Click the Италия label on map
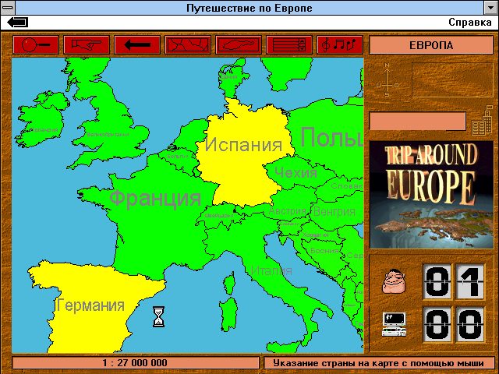This screenshot has width=499, height=374. [271, 270]
